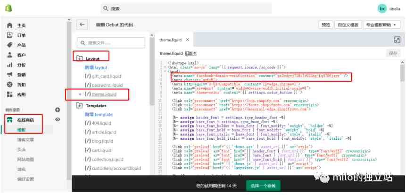Click the file search magnifier icon
The height and width of the screenshot is (195, 406).
click(83, 43)
